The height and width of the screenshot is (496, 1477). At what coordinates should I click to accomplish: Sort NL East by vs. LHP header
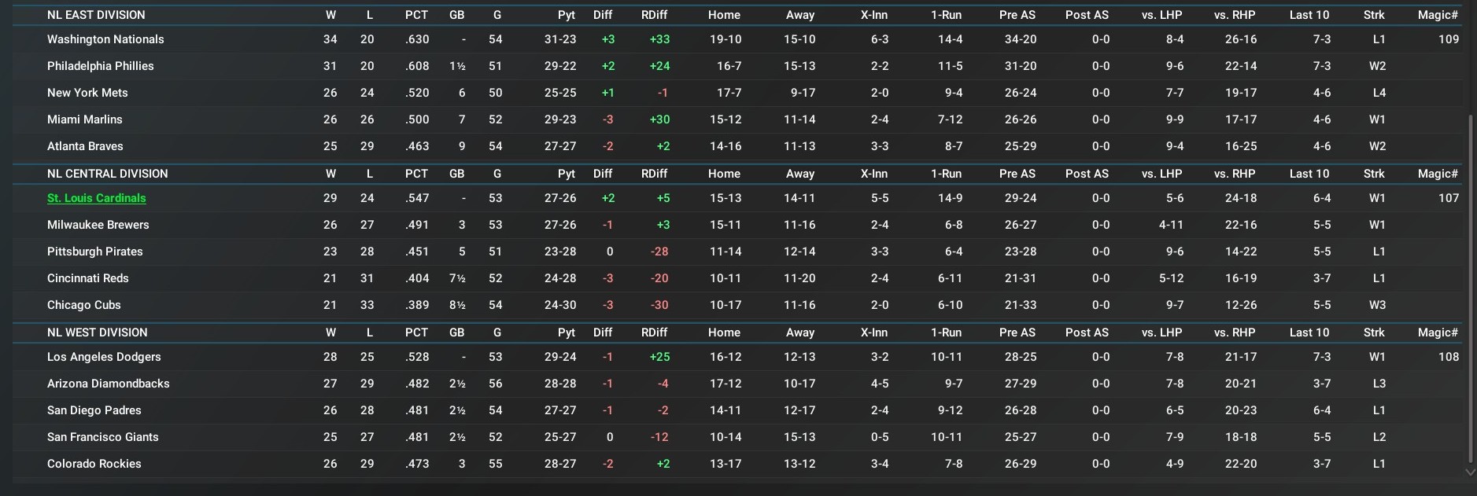point(1161,15)
